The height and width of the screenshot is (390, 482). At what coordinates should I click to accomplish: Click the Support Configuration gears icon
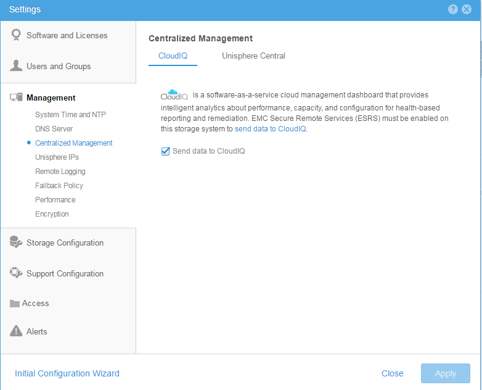tap(16, 273)
